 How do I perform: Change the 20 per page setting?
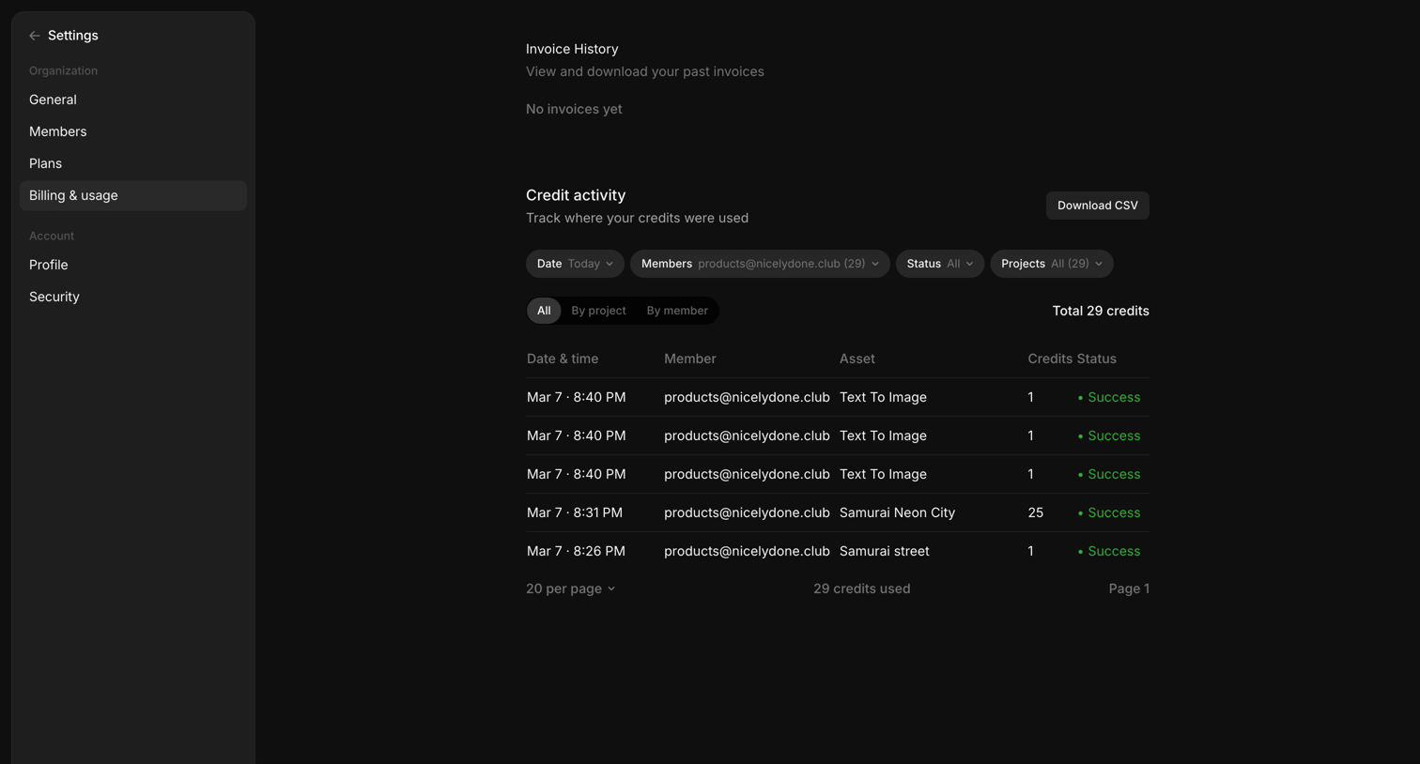(570, 588)
